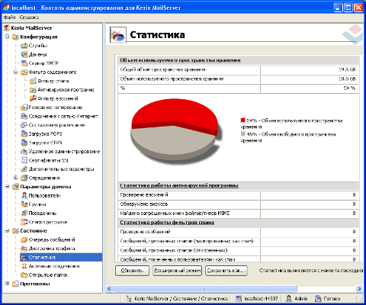Click the Статистика работы фильтров спама heading
Screen dimensions: 366x305
(167, 223)
